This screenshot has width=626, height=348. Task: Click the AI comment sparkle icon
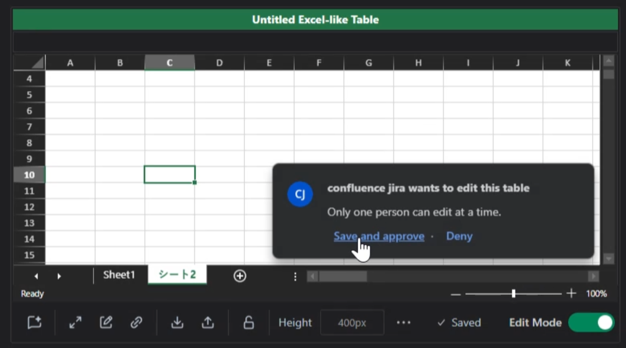pos(34,322)
